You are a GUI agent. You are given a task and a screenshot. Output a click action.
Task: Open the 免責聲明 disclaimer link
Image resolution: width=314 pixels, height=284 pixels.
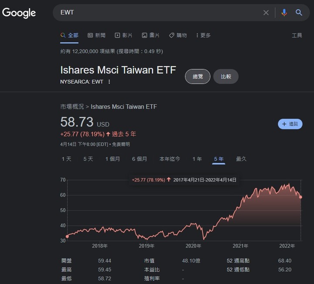pos(121,144)
